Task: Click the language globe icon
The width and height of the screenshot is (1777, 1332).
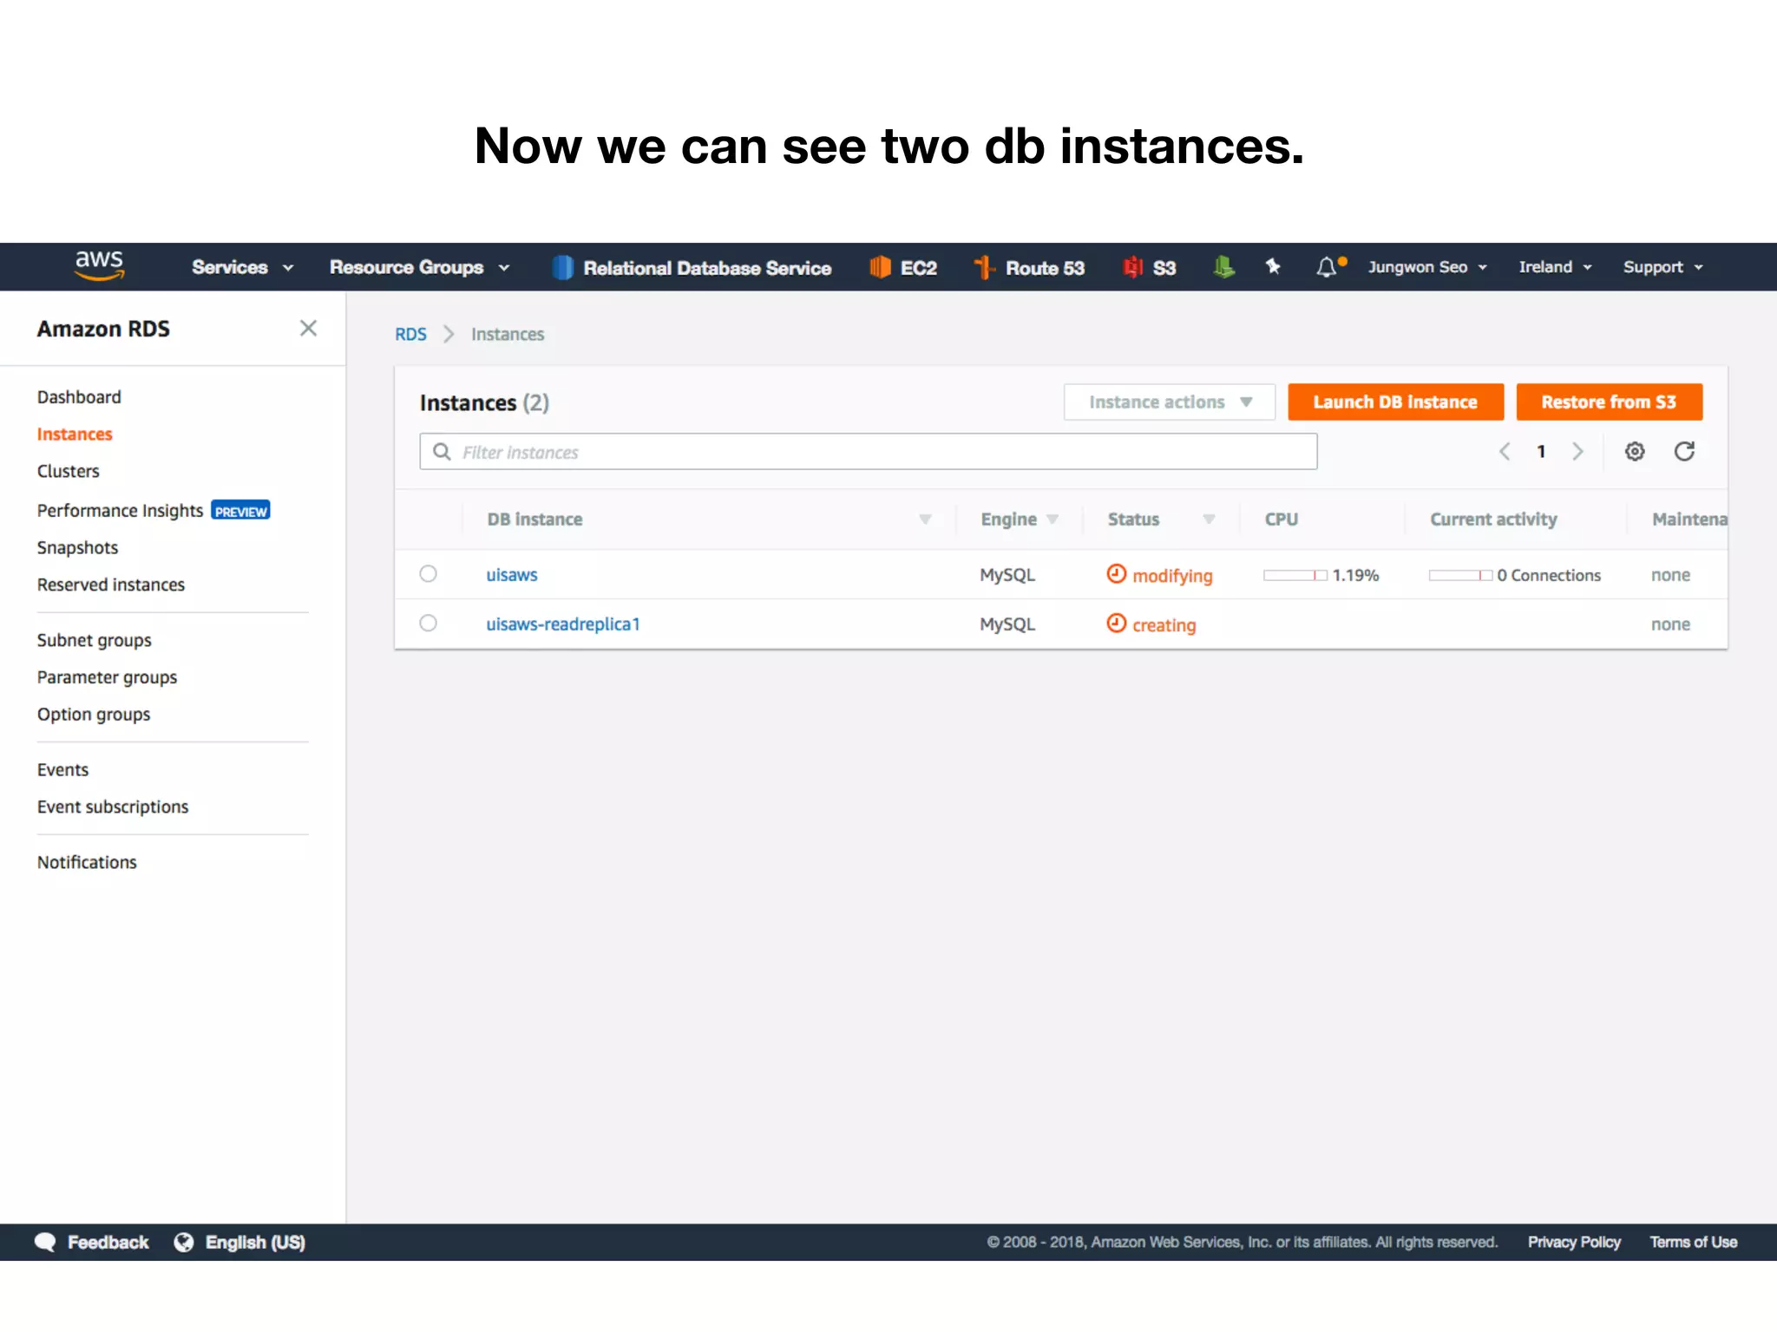Action: click(x=184, y=1242)
